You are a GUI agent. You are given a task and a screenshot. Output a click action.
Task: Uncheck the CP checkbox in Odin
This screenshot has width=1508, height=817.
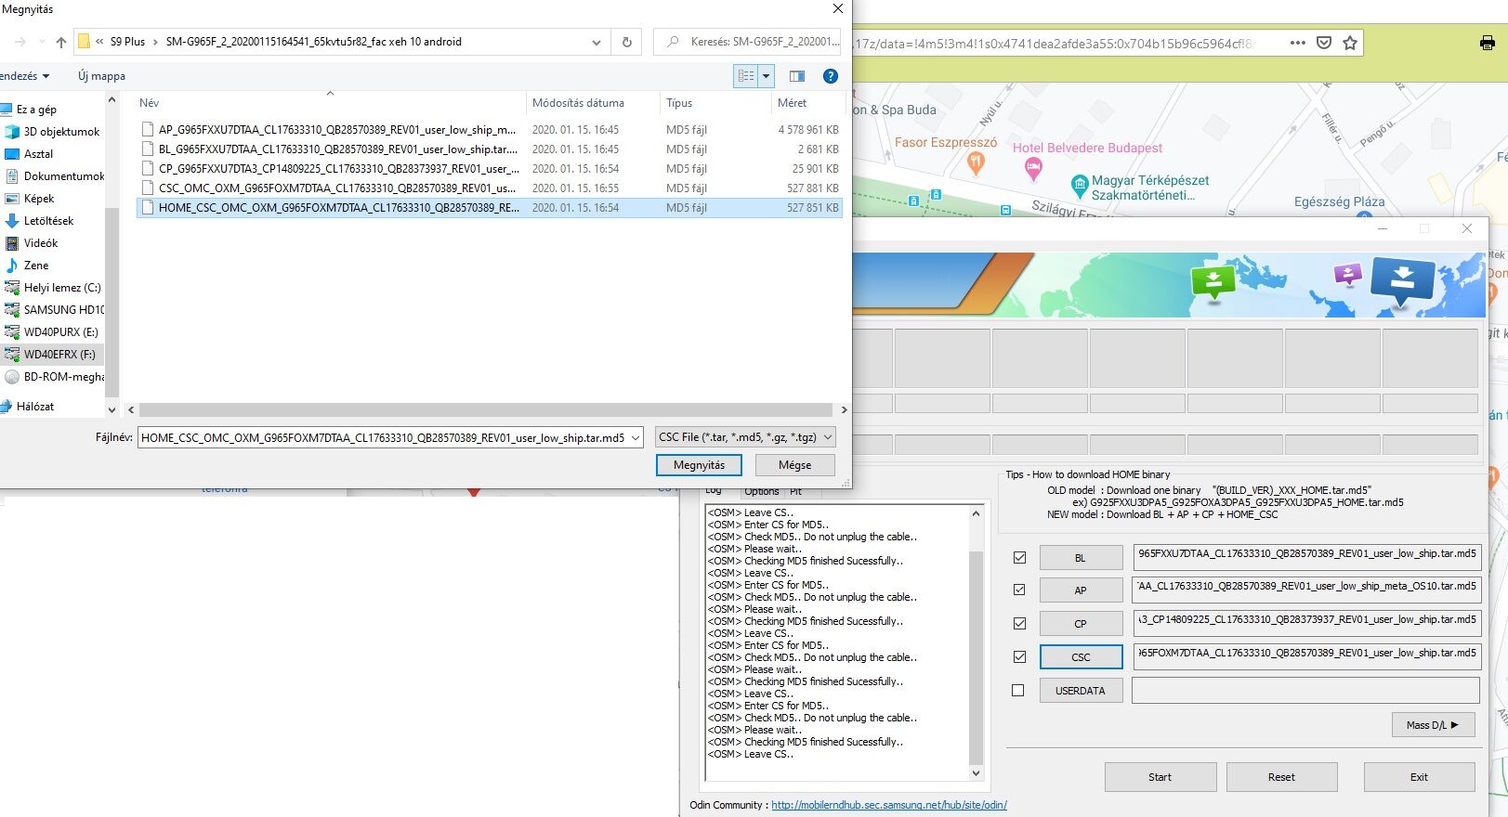pyautogui.click(x=1019, y=624)
